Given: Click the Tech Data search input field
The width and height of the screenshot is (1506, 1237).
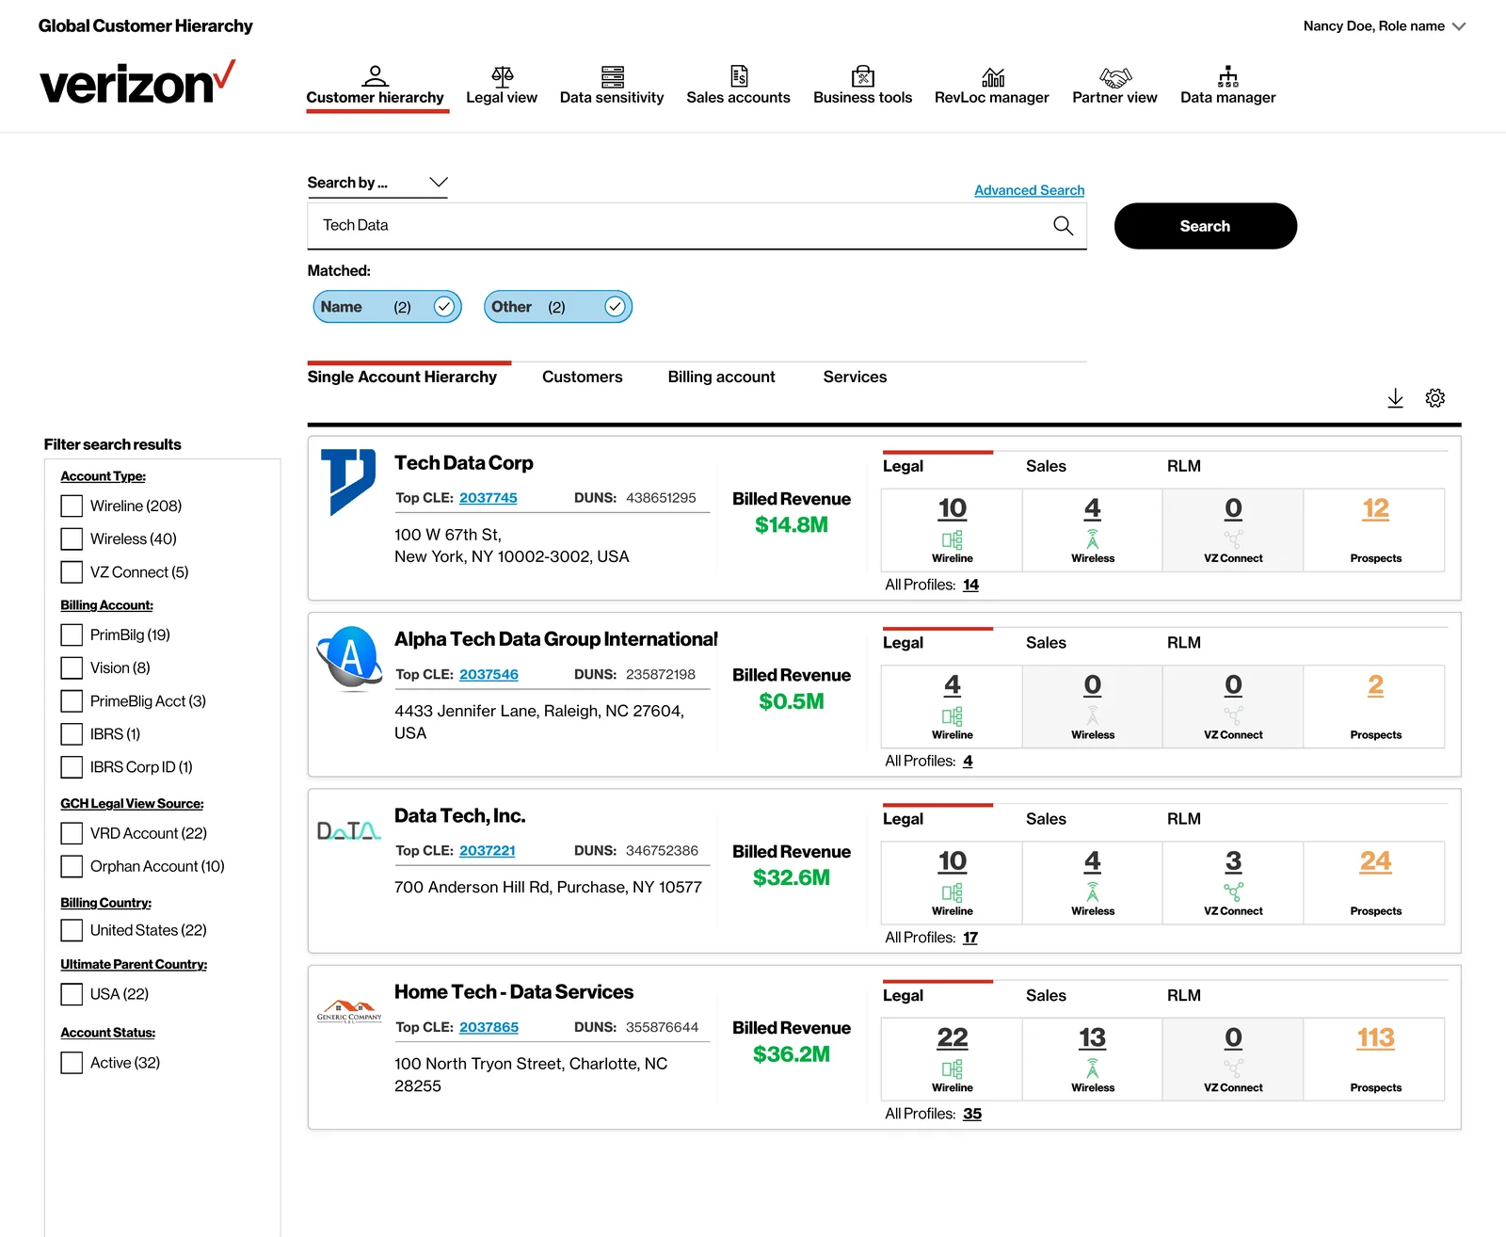Looking at the screenshot, I should click(697, 226).
